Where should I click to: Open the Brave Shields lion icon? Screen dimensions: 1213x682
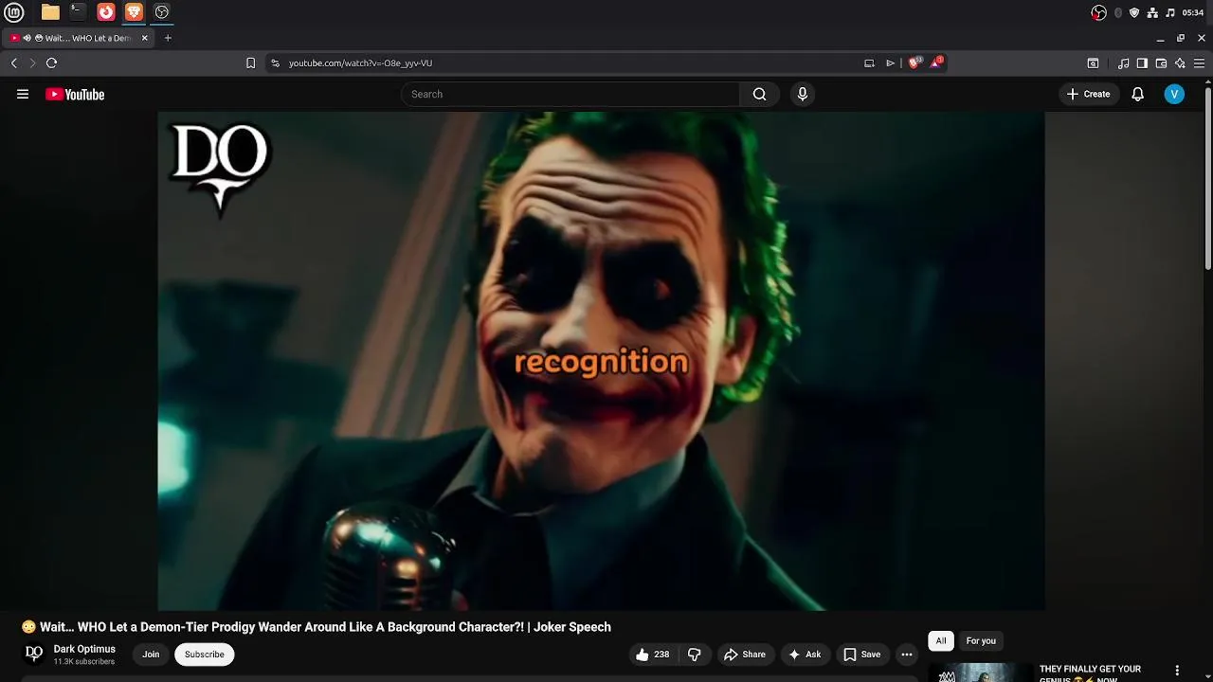914,63
